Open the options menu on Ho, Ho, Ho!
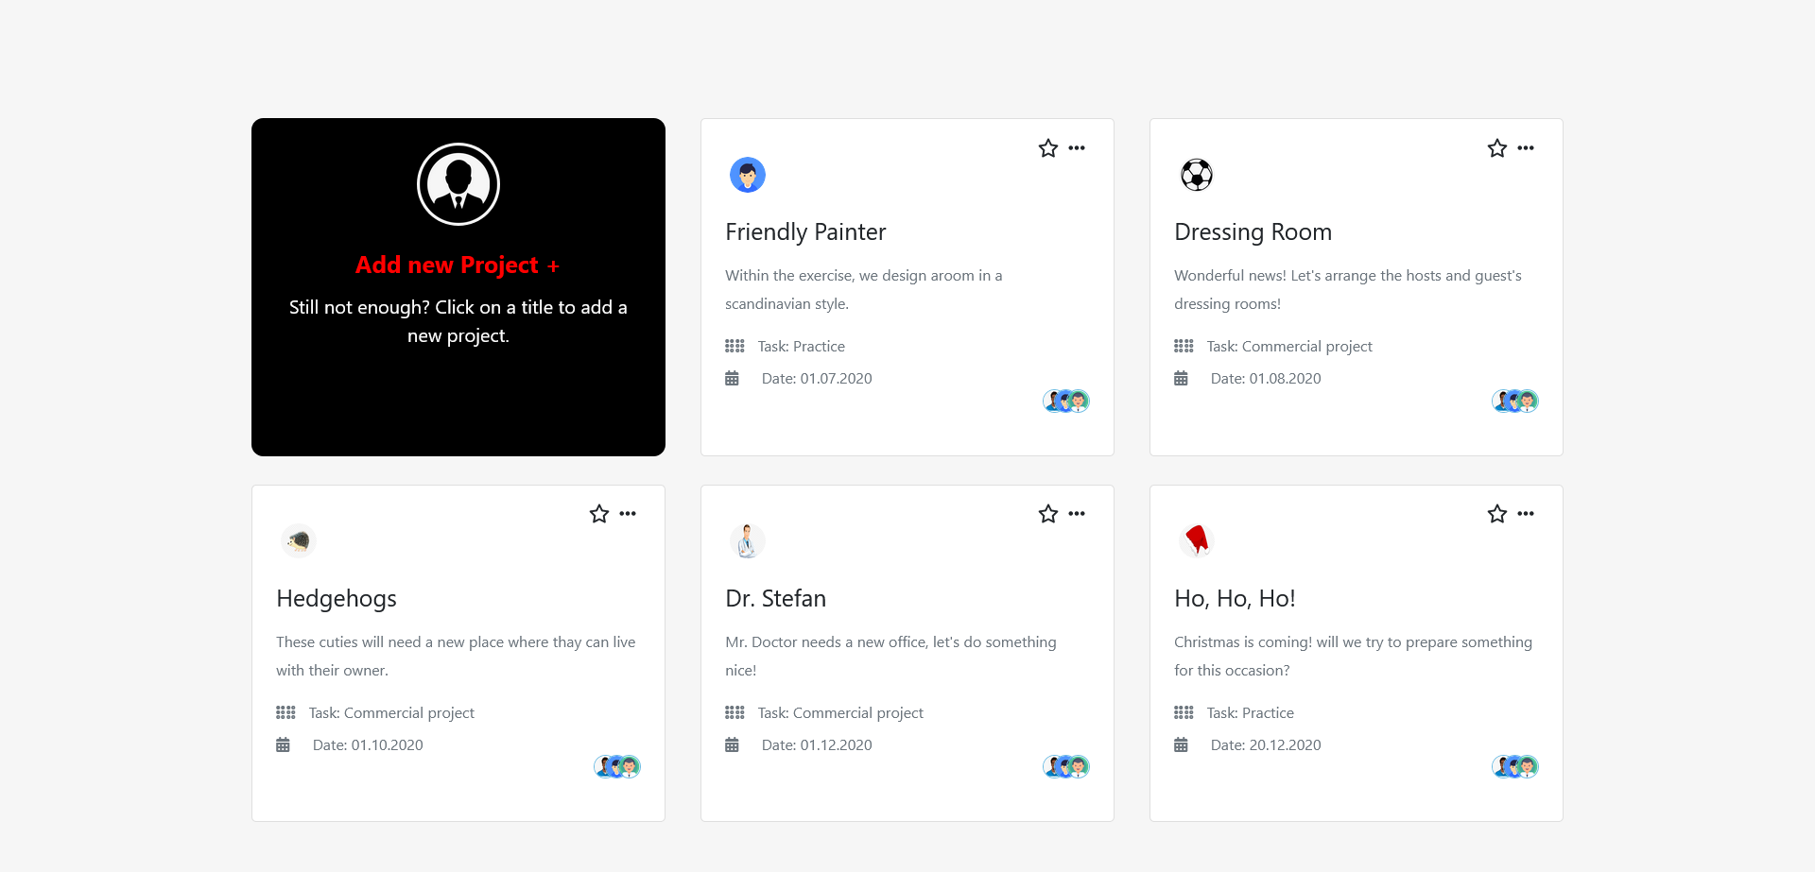Viewport: 1815px width, 872px height. point(1526,513)
